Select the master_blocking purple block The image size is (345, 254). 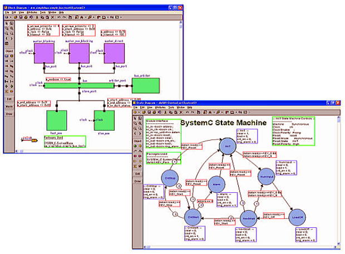coord(44,53)
